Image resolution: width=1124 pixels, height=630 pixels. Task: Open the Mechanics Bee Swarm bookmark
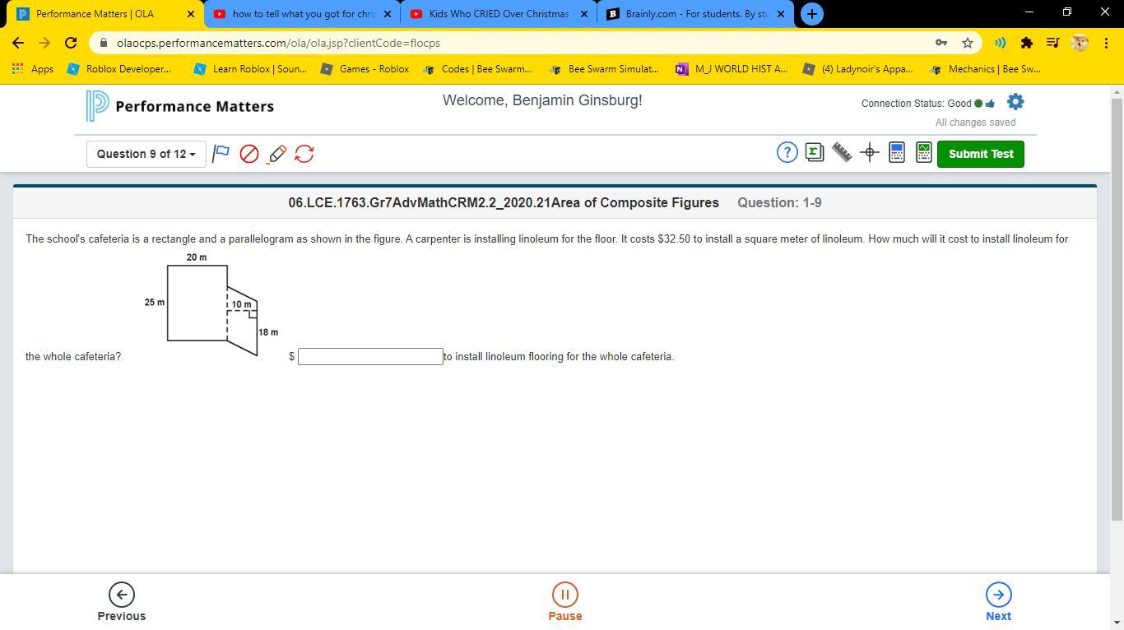point(985,69)
